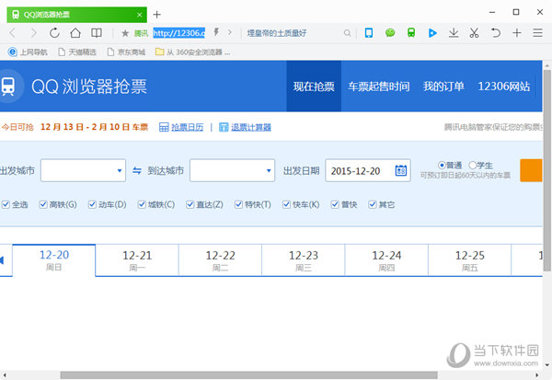Click the horizontal scrollbar right arrow
The height and width of the screenshot is (380, 552).
click(x=536, y=375)
